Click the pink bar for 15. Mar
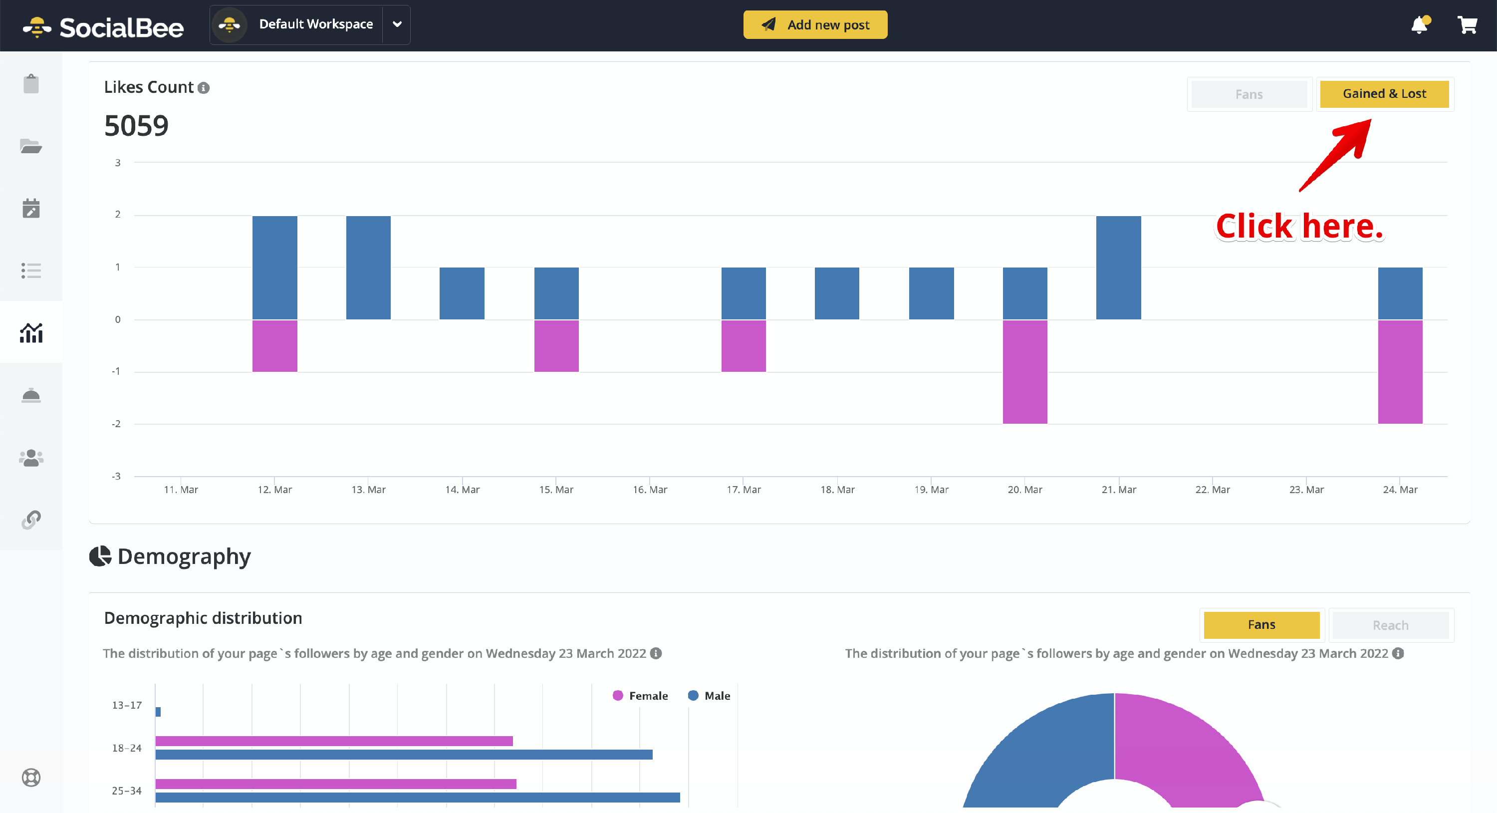The height and width of the screenshot is (813, 1497). tap(556, 346)
